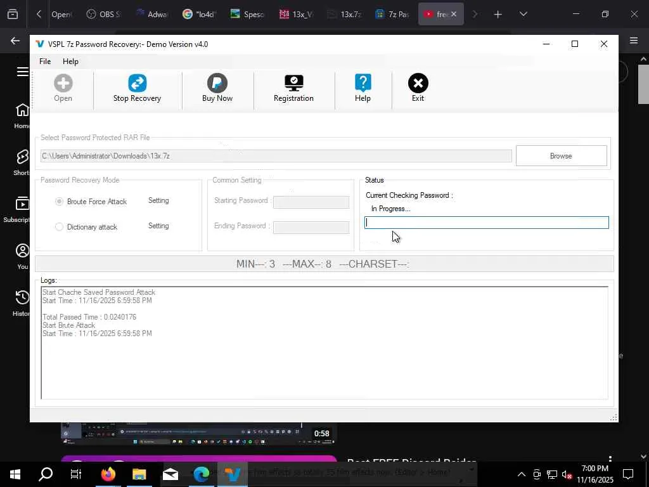Open Setting for Dictionary attack

tap(158, 226)
